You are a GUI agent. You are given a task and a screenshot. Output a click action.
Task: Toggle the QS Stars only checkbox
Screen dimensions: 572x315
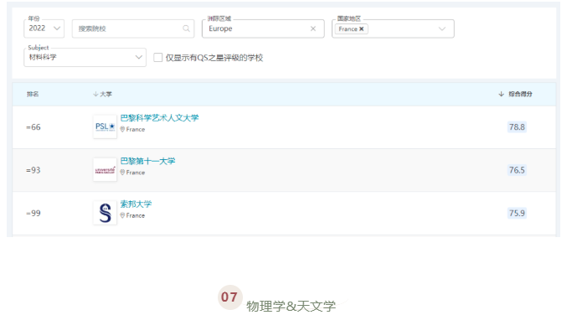(x=158, y=57)
